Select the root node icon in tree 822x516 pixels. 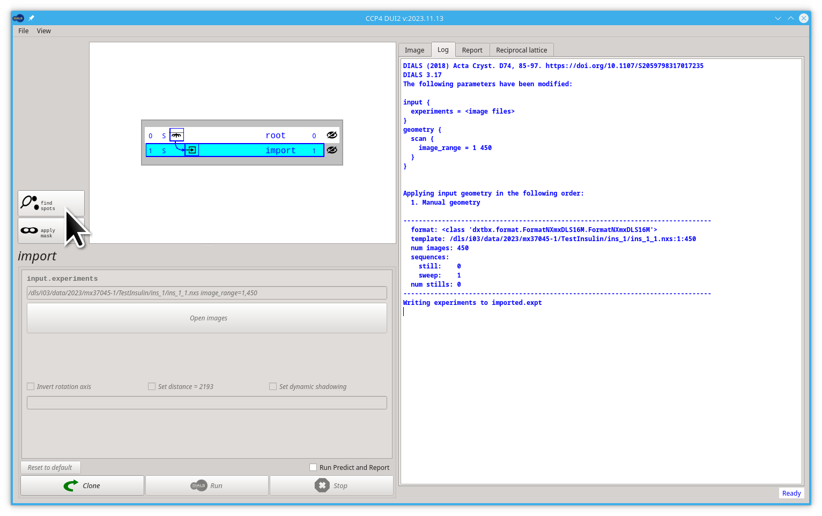click(176, 134)
